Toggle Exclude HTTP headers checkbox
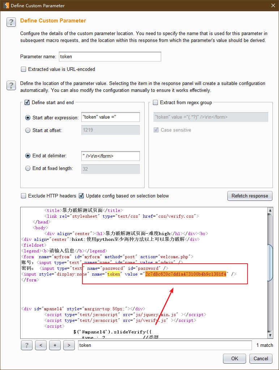 pos(24,196)
